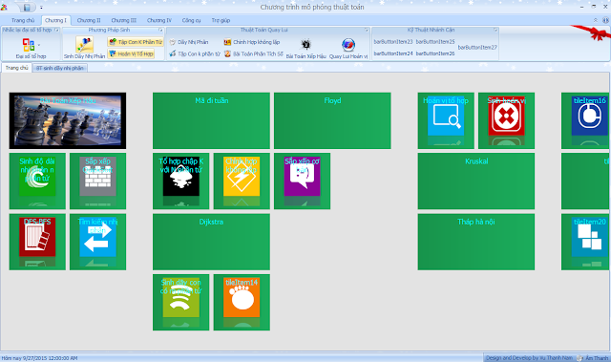This screenshot has height=362, width=611.
Task: Open the Hoán vị tổ hợp tile
Action: click(x=446, y=120)
